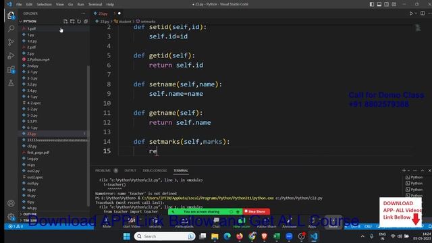Create a new terminal with plus icon

pyautogui.click(x=404, y=171)
